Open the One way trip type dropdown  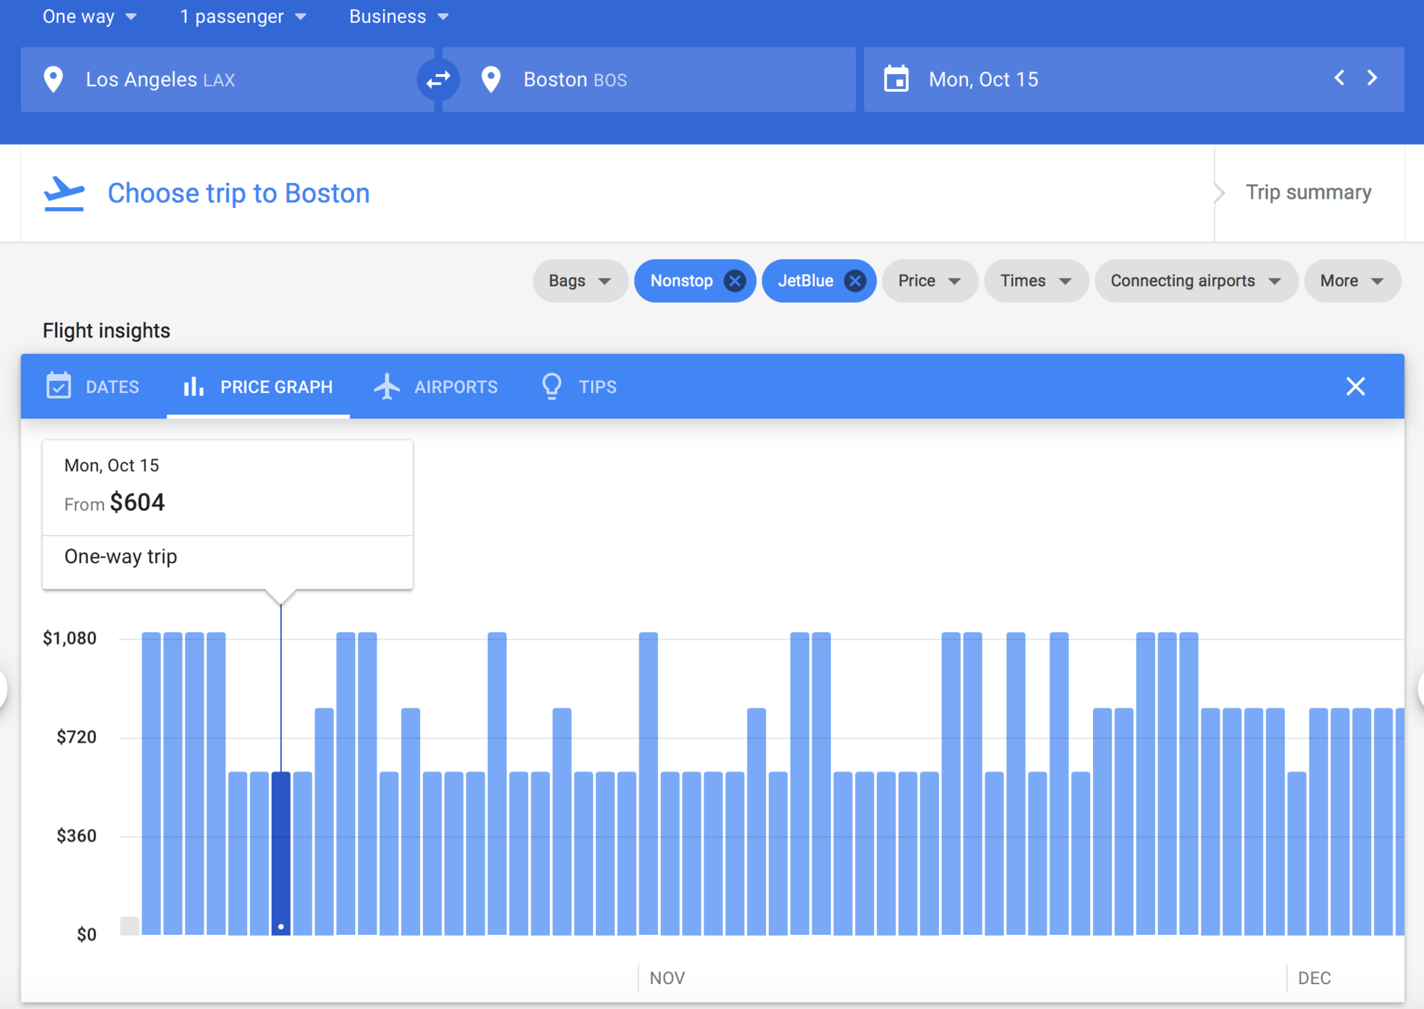[x=90, y=16]
